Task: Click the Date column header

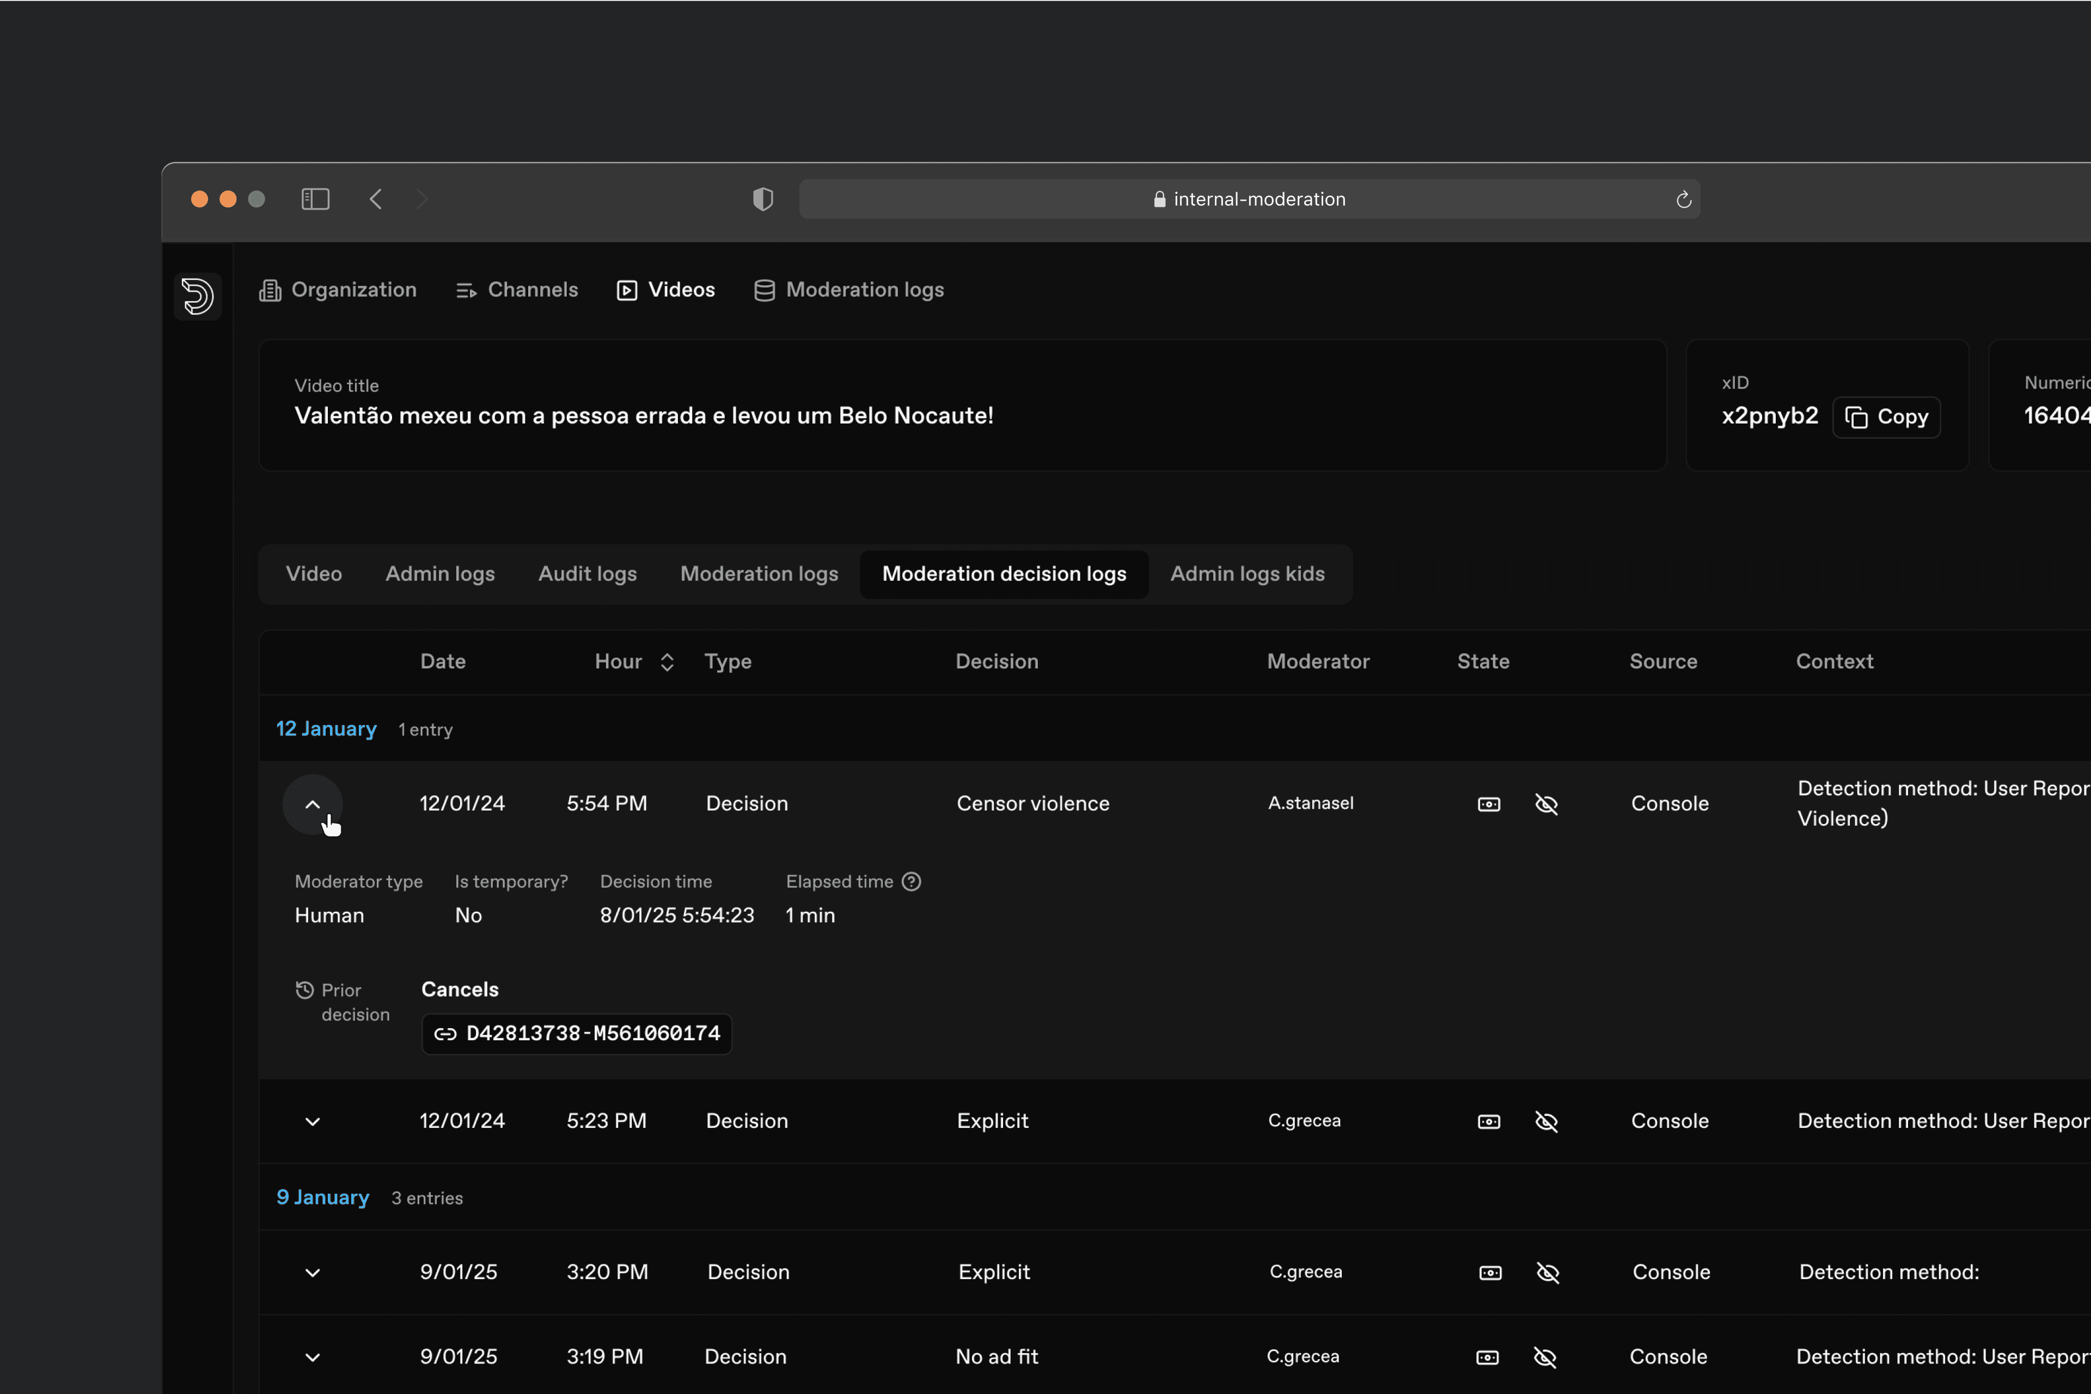Action: click(x=443, y=661)
